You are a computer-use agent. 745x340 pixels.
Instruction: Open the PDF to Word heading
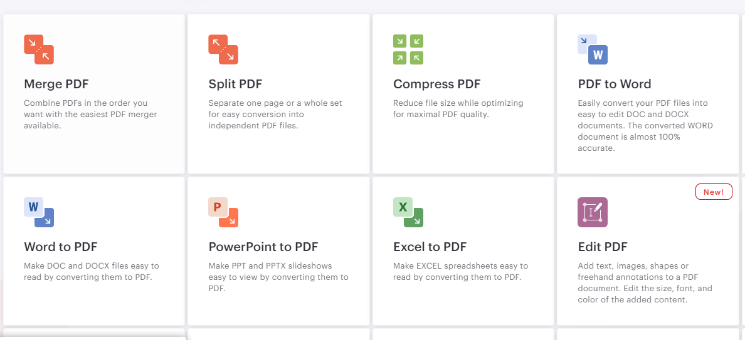615,85
